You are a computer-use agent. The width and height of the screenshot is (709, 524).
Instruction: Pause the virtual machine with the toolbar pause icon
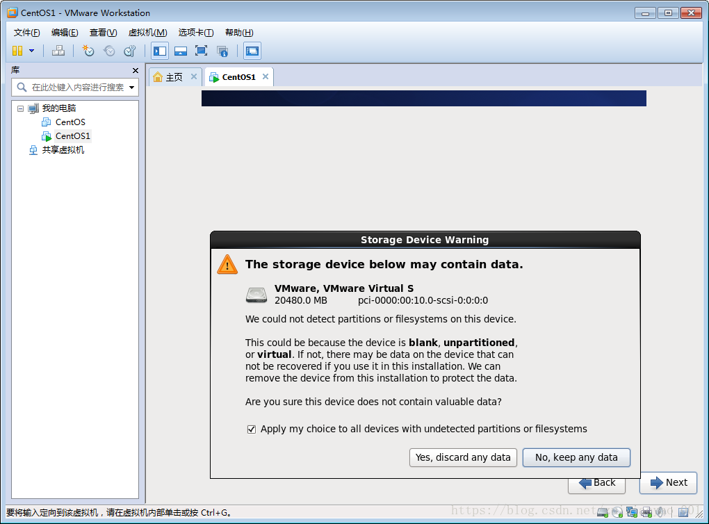(17, 51)
